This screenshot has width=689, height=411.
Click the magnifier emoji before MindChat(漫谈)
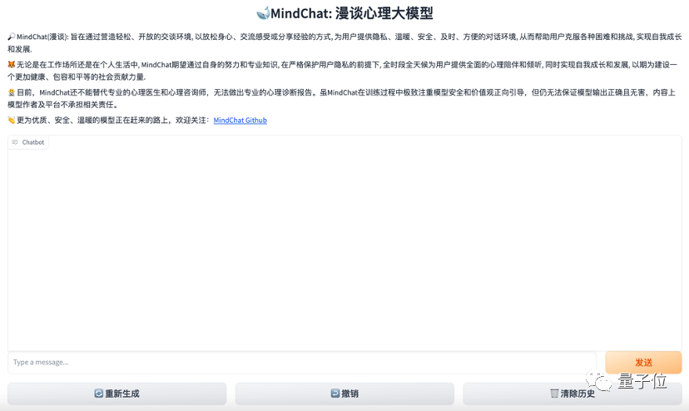click(x=12, y=37)
